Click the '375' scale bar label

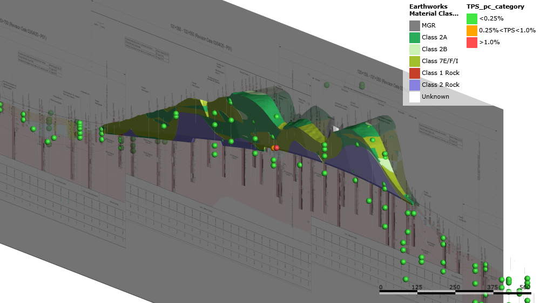(x=492, y=287)
